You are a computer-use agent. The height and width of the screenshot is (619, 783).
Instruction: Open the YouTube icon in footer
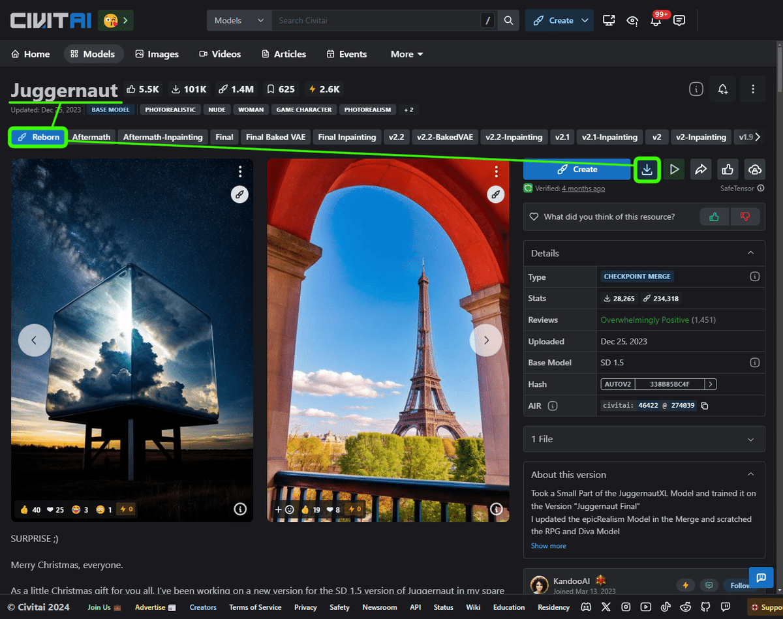645,607
